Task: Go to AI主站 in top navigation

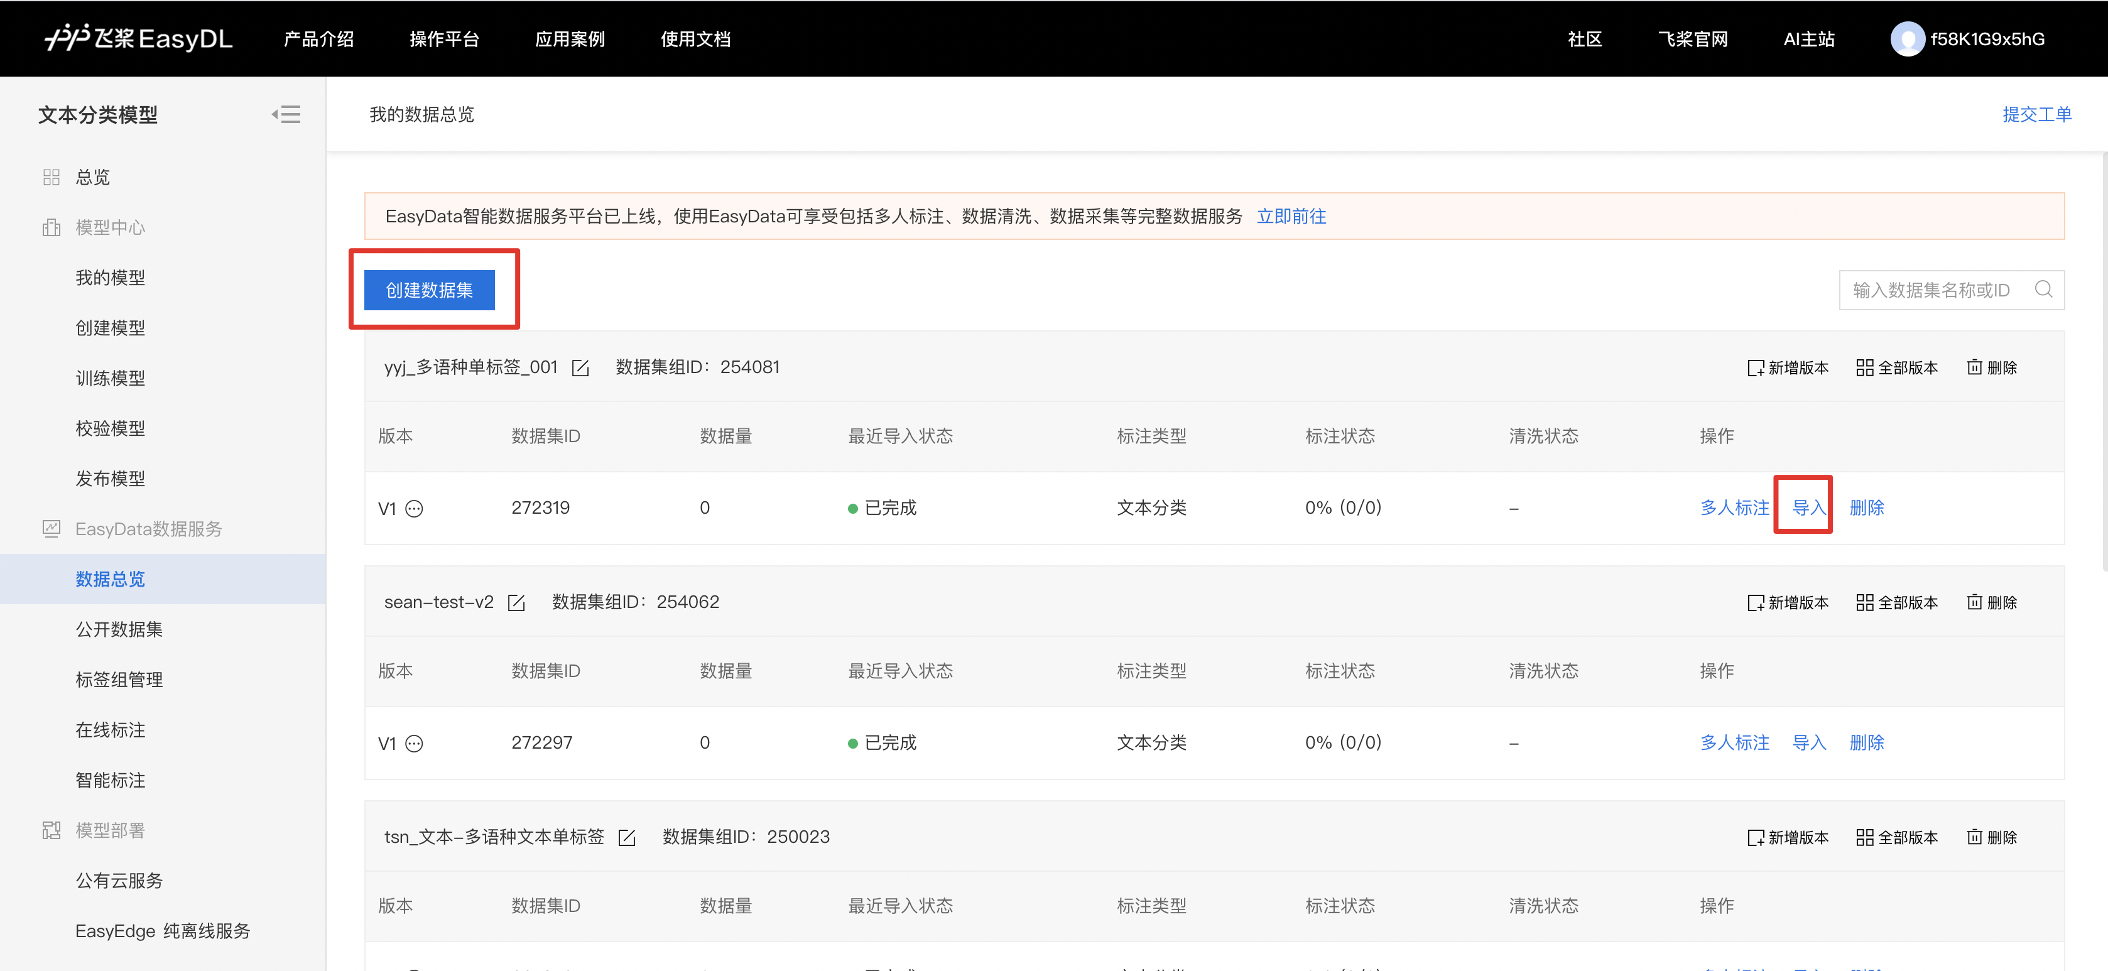Action: 1809,40
